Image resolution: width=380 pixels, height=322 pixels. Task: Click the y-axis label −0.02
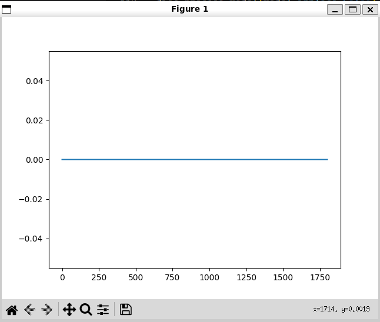point(31,200)
